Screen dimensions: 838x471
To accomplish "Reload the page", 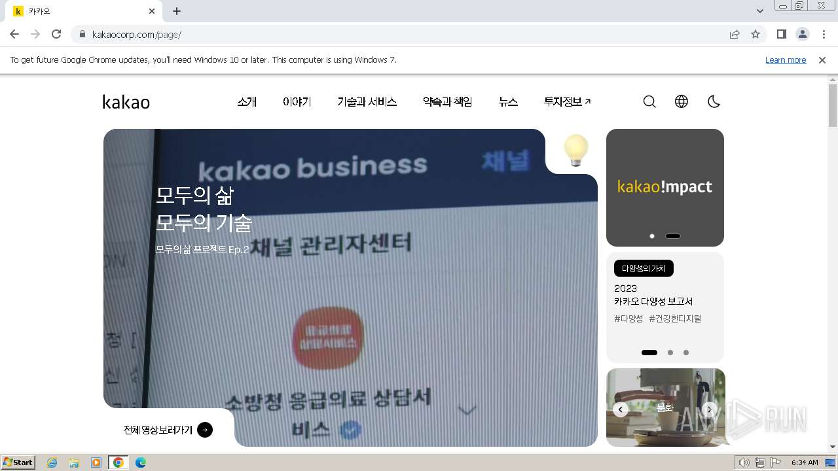I will point(56,34).
